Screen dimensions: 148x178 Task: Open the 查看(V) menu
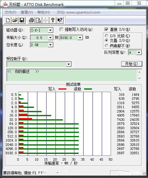click(27, 12)
